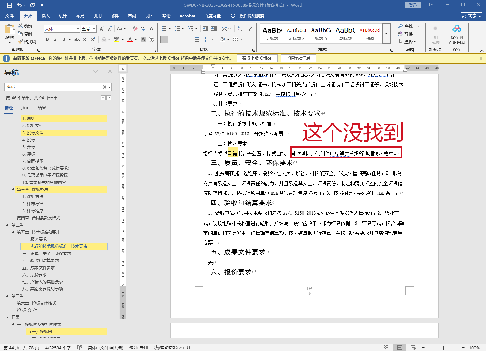Click the Find (查找) magnifier icon
486x351 pixels.
[x=401, y=26]
